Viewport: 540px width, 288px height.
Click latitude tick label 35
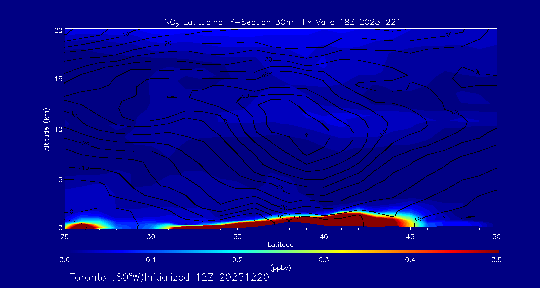pos(238,236)
